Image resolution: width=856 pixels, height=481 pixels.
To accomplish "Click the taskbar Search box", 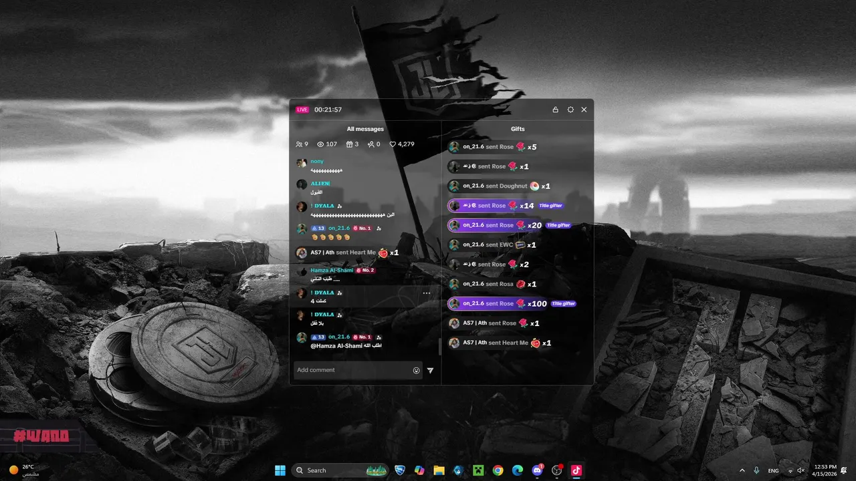I will point(340,470).
